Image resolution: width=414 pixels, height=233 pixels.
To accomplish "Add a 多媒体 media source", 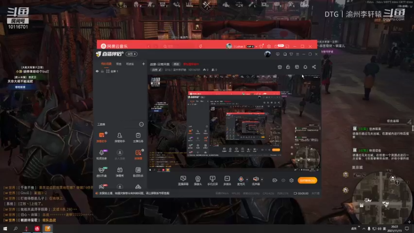I will (227, 180).
